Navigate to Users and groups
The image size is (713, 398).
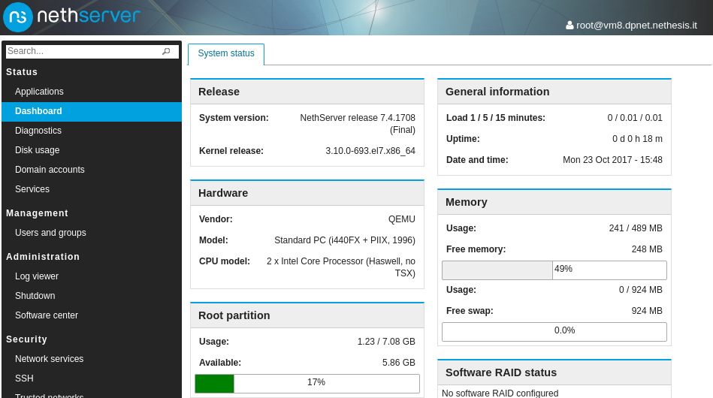tap(50, 233)
